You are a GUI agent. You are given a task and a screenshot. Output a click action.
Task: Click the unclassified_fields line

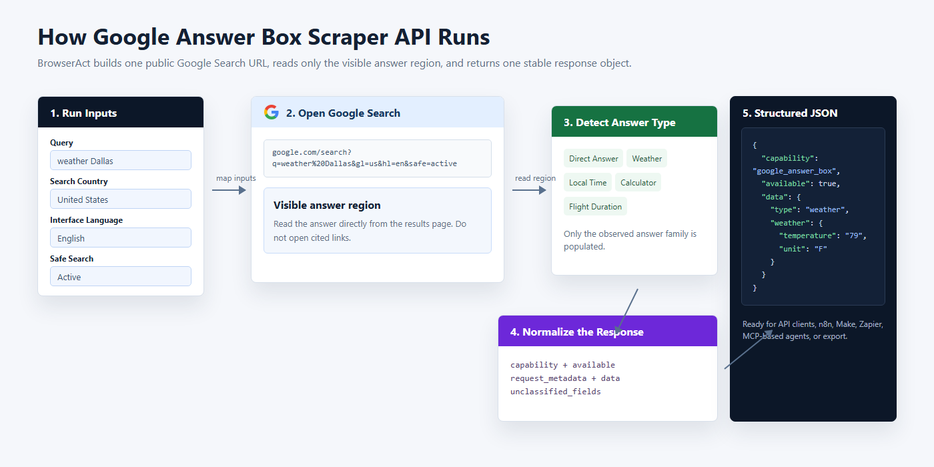[556, 392]
